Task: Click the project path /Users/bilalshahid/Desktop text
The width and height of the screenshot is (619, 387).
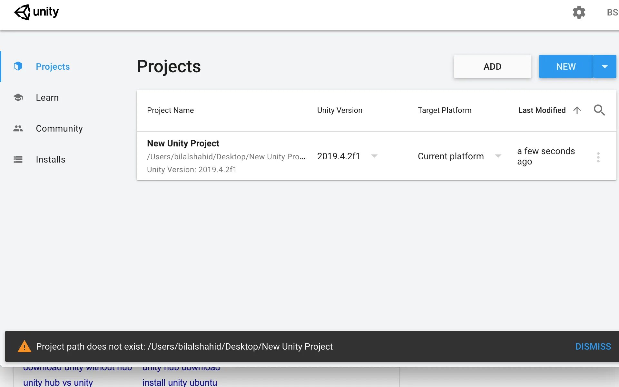Action: click(226, 157)
